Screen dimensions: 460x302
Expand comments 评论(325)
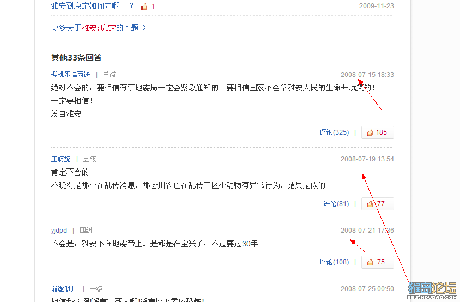(334, 132)
